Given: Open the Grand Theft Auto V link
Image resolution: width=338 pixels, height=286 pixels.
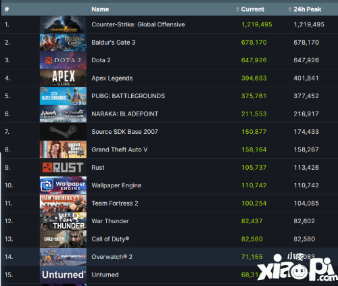Looking at the screenshot, I should [x=120, y=149].
